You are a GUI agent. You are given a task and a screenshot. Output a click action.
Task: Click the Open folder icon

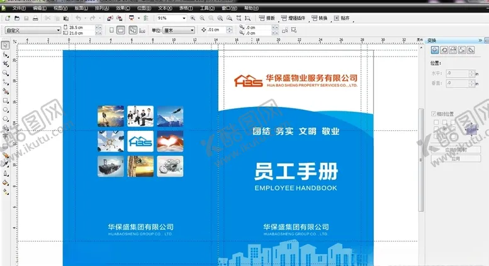pyautogui.click(x=17, y=18)
